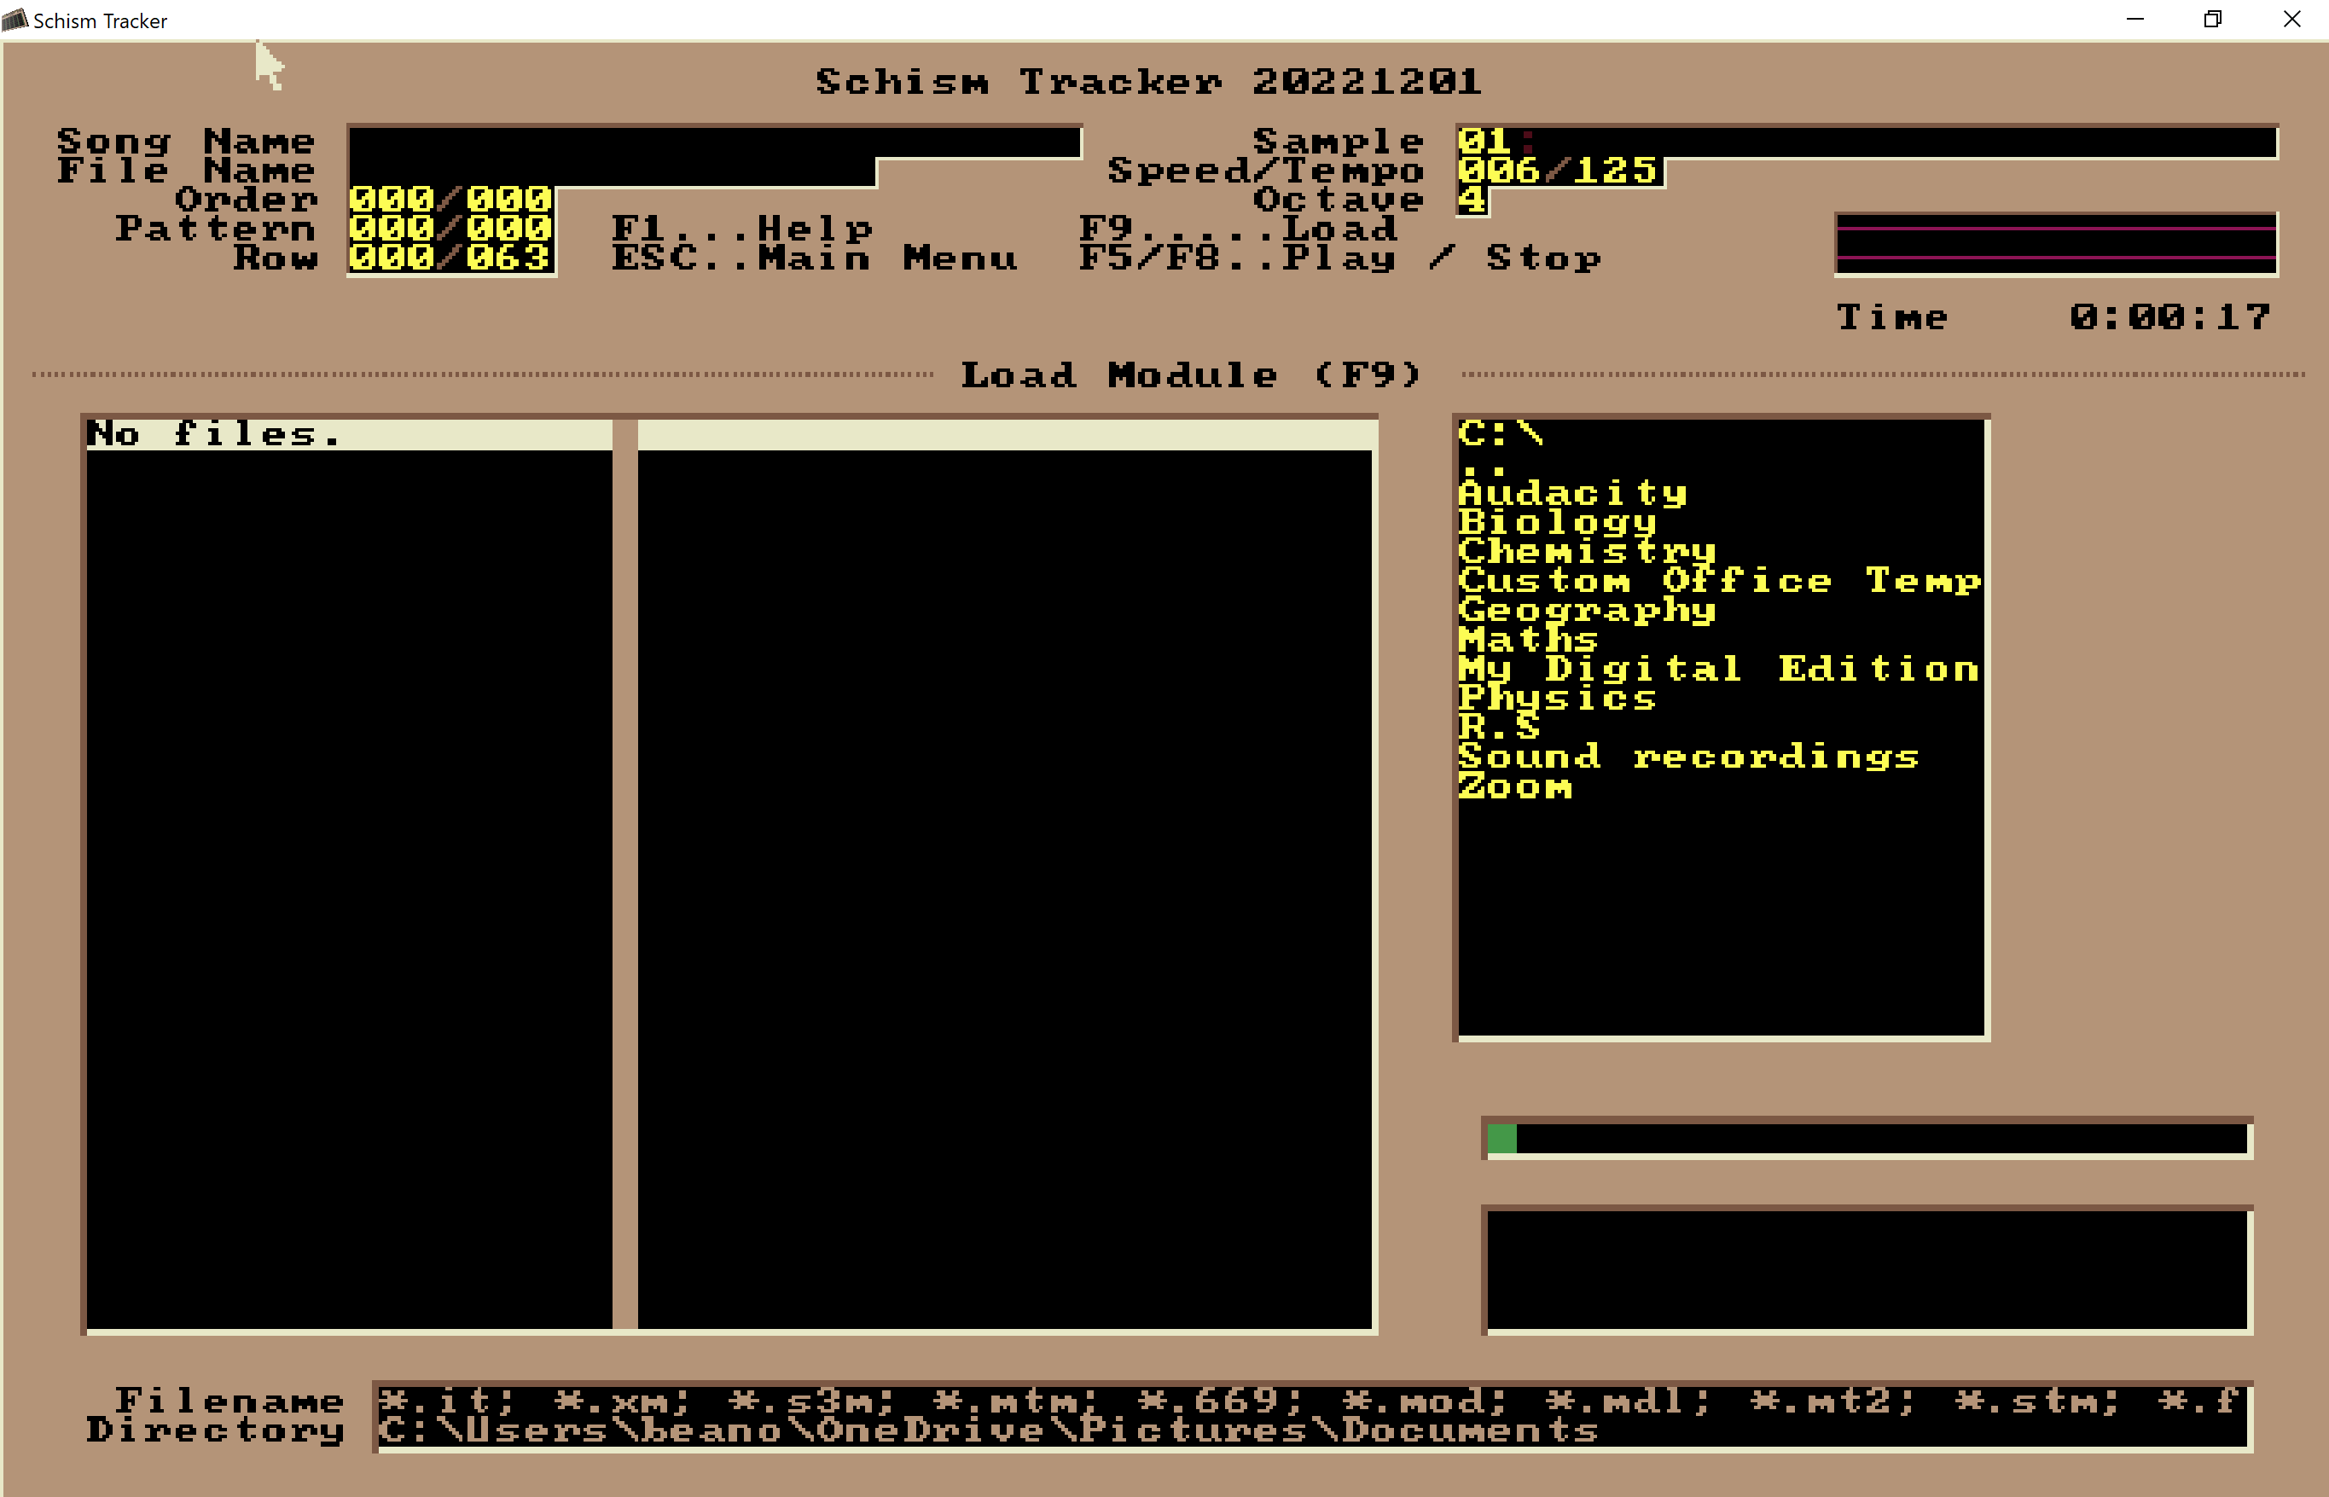Open the Geography folder
This screenshot has height=1497, width=2329.
click(1586, 611)
